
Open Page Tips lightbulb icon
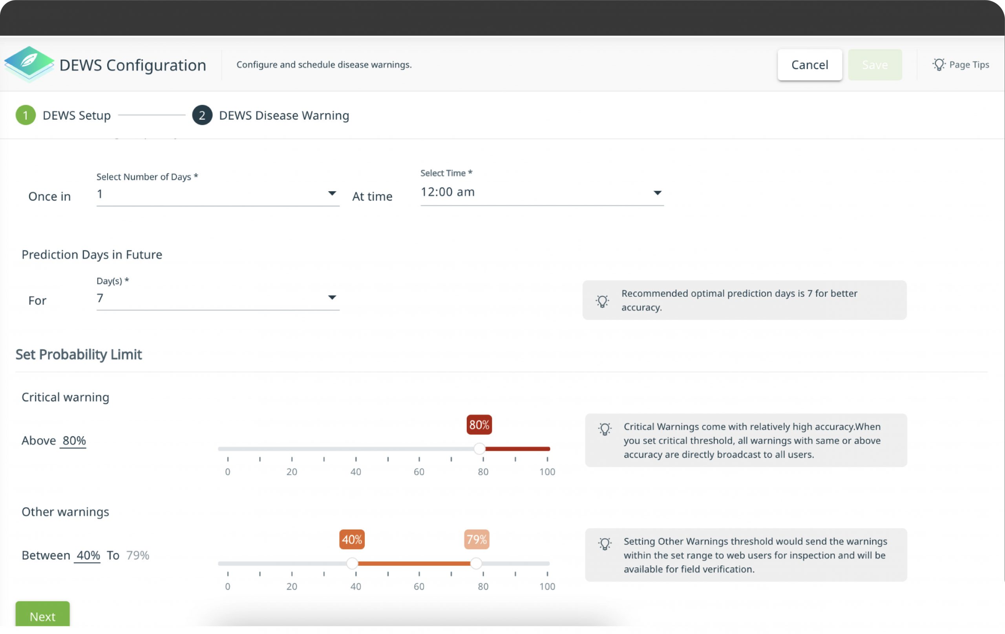point(939,65)
